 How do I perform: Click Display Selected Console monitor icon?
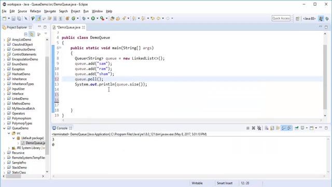[x=302, y=128]
